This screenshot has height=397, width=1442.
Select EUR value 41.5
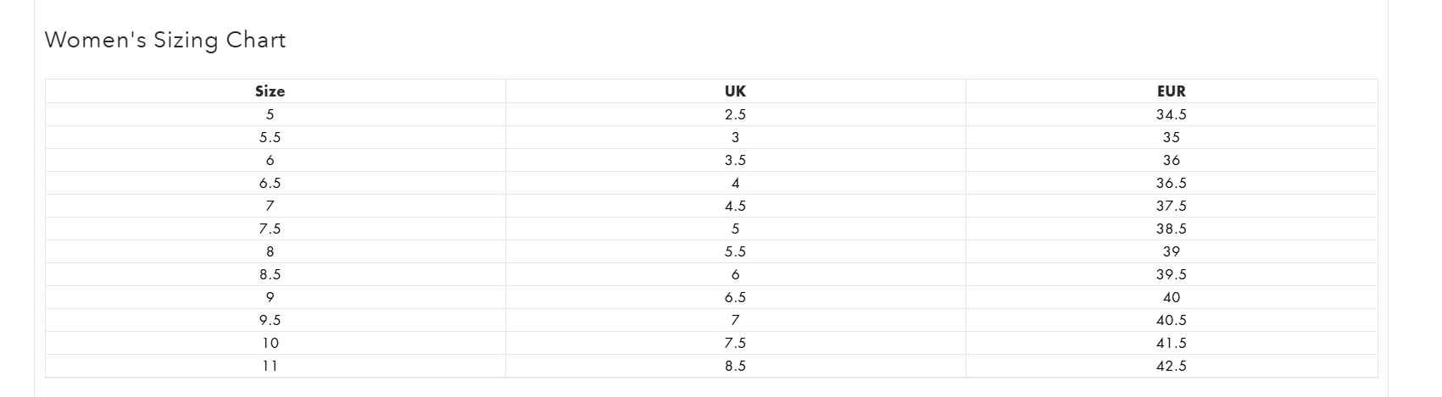point(1171,343)
